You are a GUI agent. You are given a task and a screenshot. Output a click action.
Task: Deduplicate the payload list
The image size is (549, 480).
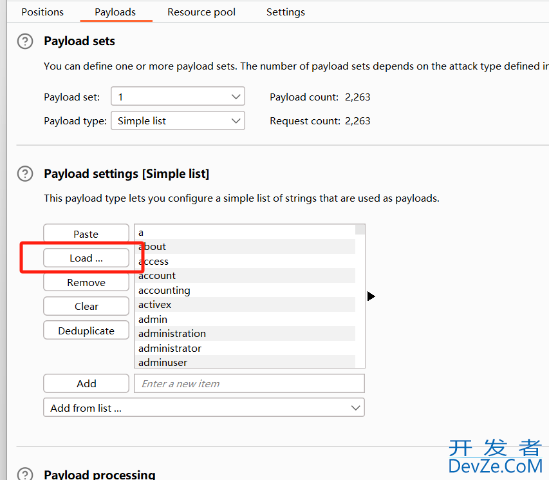86,331
